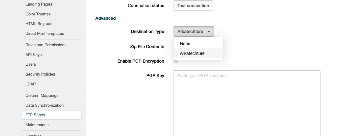Click the Test connection button
Screen dimensions: 352x136
point(193,6)
